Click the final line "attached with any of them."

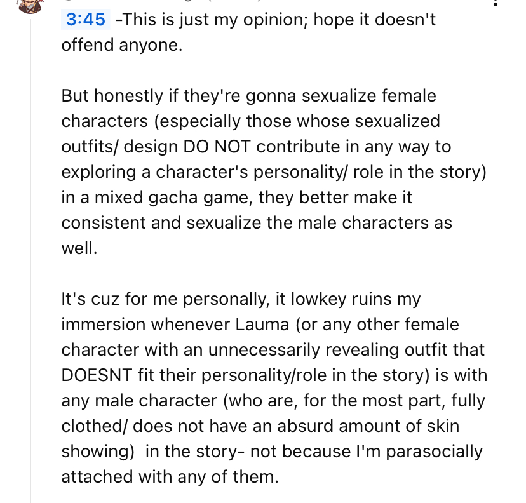(170, 477)
